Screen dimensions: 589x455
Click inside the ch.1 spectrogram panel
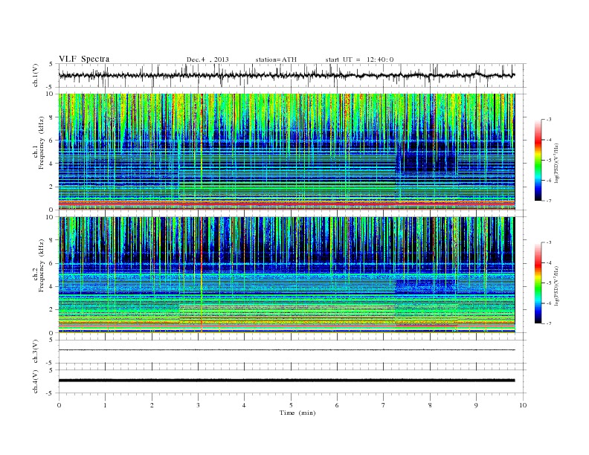[286, 152]
